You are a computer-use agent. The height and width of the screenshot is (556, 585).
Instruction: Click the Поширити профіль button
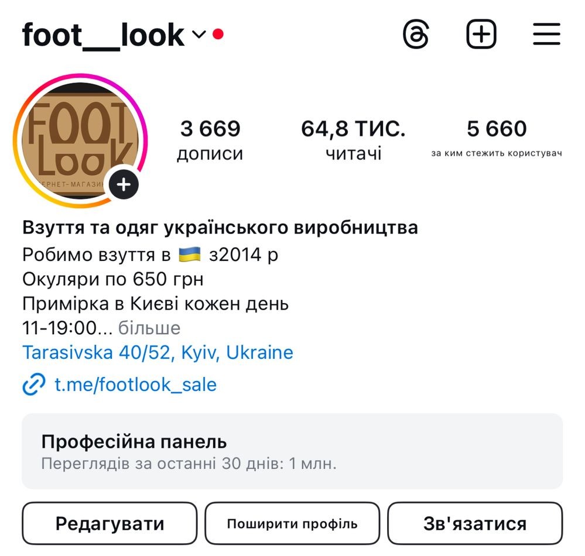pyautogui.click(x=293, y=524)
